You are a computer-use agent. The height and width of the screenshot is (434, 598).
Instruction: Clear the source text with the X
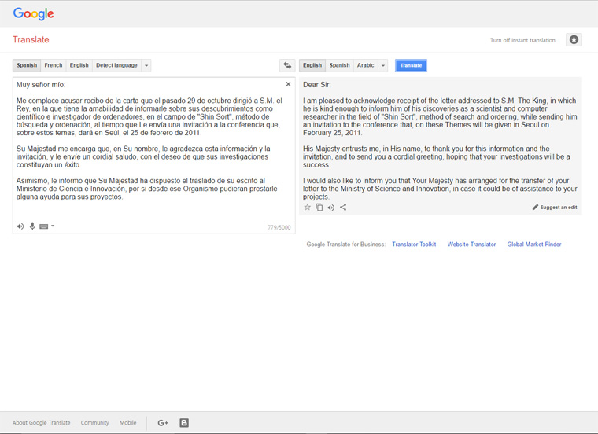click(x=288, y=84)
